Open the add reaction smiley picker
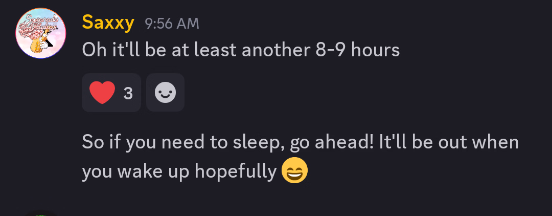Screen dimensions: 552x216 [x=165, y=93]
